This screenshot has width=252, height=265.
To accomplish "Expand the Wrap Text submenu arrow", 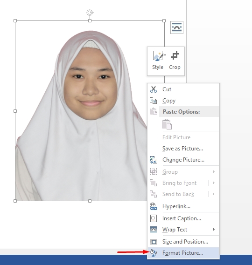I will click(x=214, y=229).
